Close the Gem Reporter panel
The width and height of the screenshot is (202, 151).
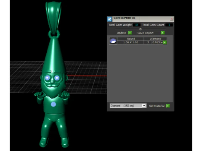(x=172, y=19)
